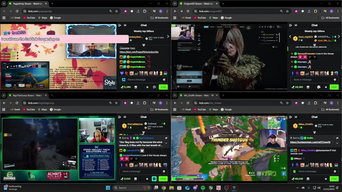
Task: Open the shop icon next to 3,010 points
Action: tap(135, 179)
